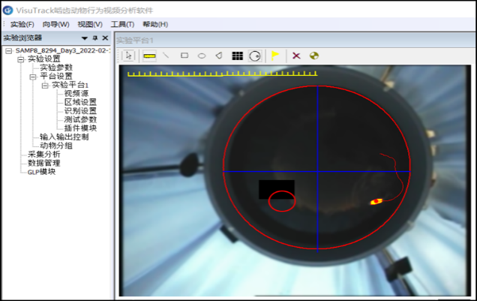
Task: Select 实验平台1 in the tree
Action: (x=70, y=85)
